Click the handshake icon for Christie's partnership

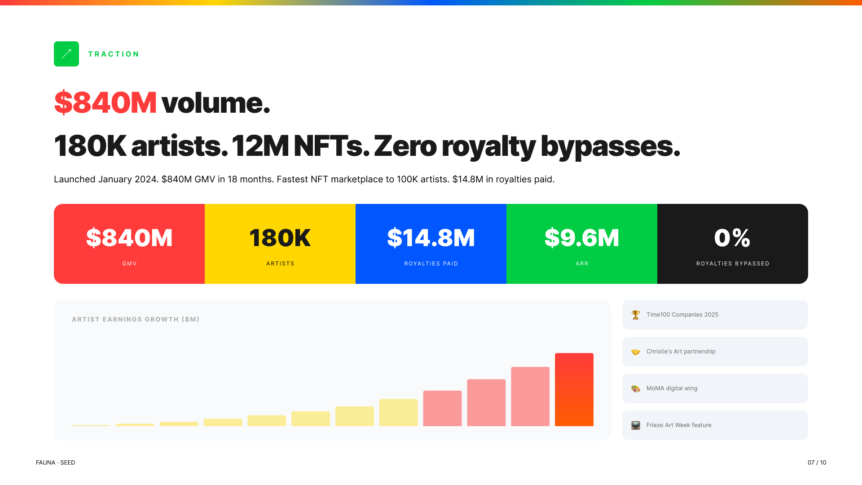pos(635,352)
